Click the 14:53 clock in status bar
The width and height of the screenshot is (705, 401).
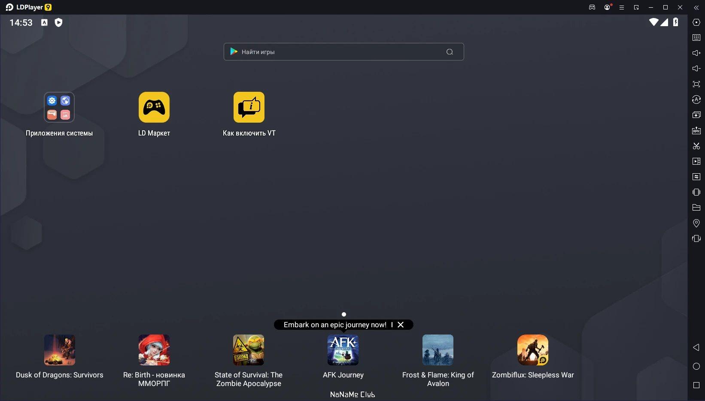point(21,22)
